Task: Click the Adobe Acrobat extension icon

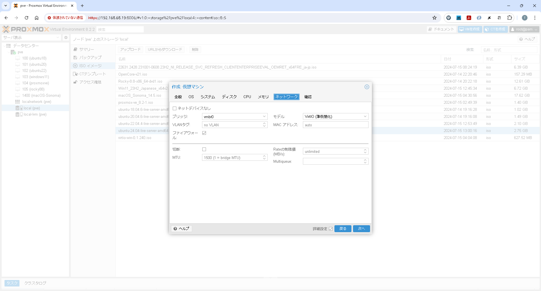Action: (x=469, y=18)
